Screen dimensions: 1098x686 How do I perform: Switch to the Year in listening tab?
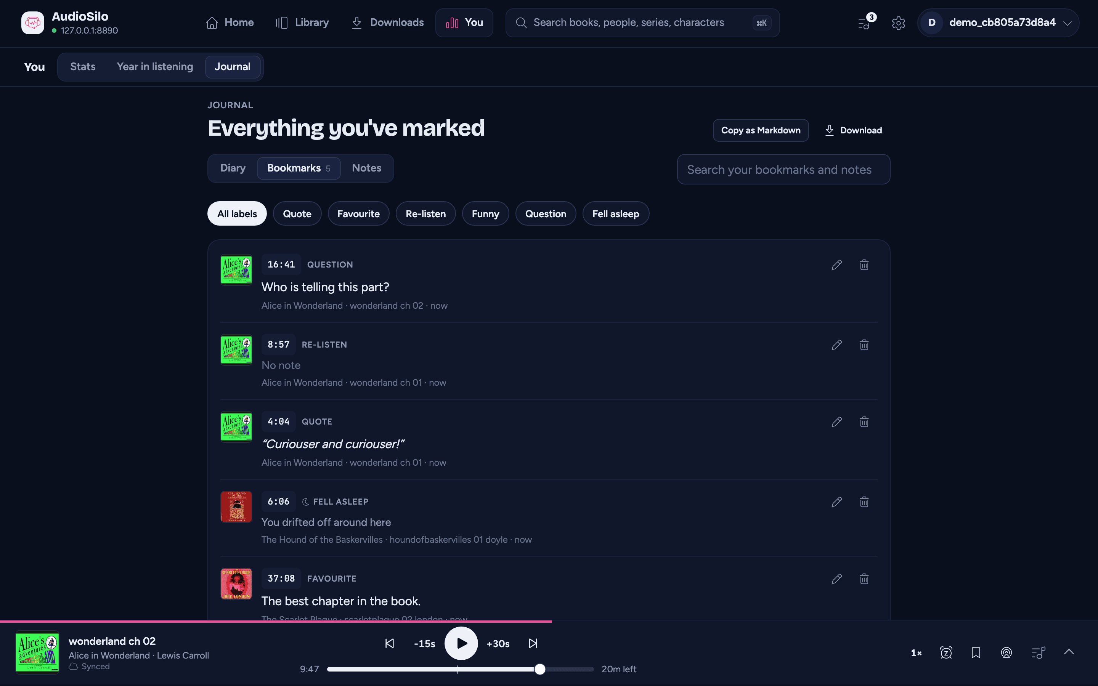pos(155,67)
